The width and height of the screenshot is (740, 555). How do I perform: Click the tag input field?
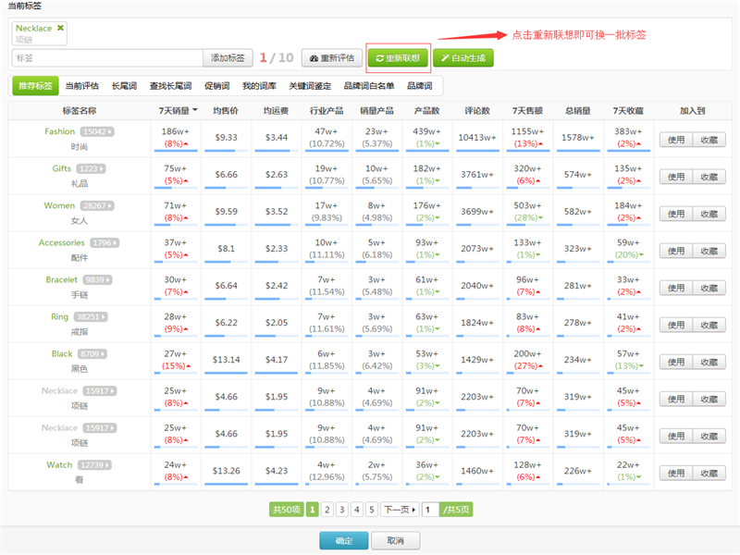click(107, 58)
